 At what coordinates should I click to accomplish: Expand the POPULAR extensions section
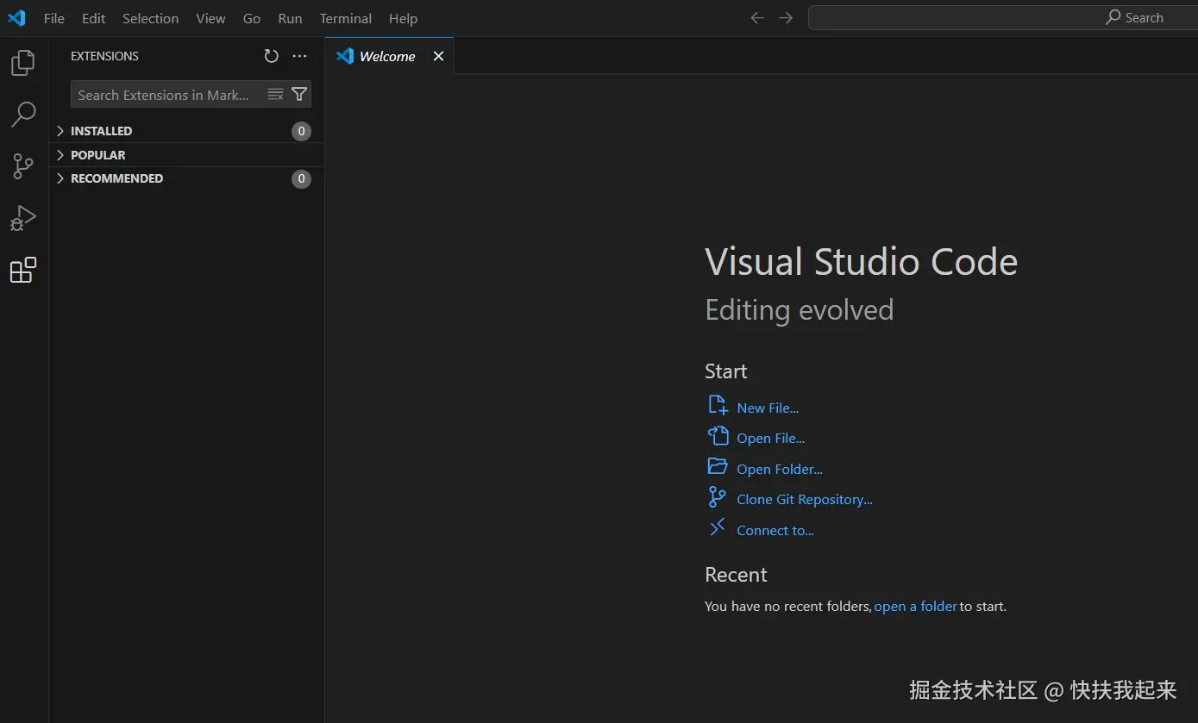pyautogui.click(x=97, y=155)
